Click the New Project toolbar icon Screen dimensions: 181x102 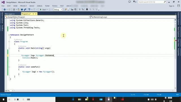pyautogui.click(x=14, y=10)
